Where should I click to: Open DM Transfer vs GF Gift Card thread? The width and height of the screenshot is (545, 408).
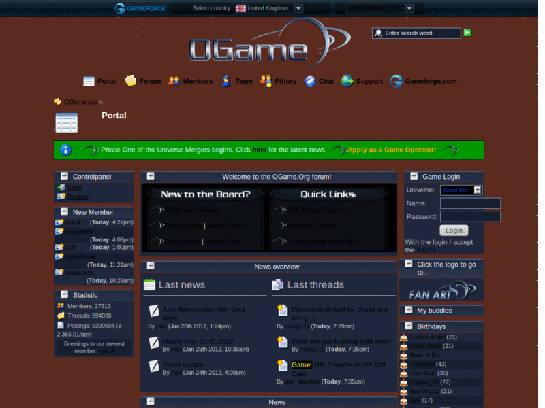(x=339, y=369)
